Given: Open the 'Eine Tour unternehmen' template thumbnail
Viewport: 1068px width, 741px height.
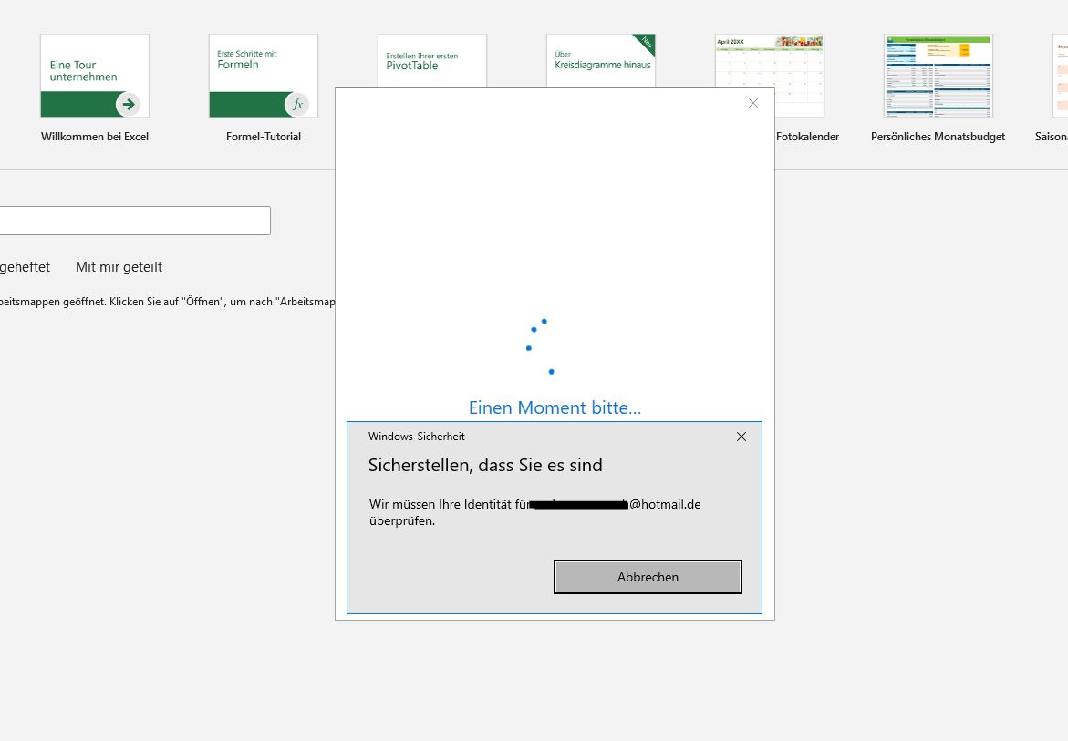Looking at the screenshot, I should click(95, 76).
